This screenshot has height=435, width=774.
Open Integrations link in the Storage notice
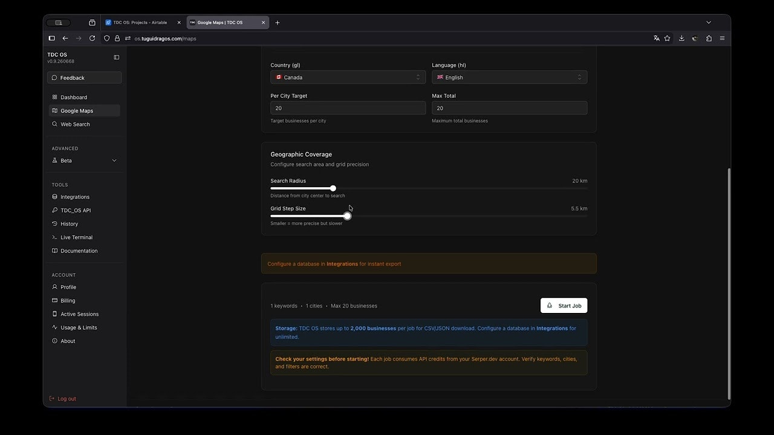(552, 329)
